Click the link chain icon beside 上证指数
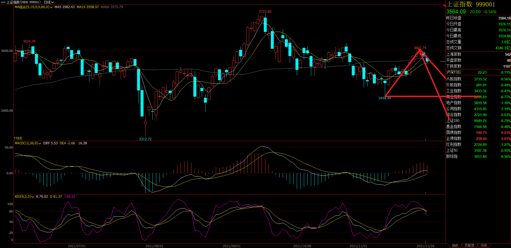511x248 pixels. pos(3,2)
